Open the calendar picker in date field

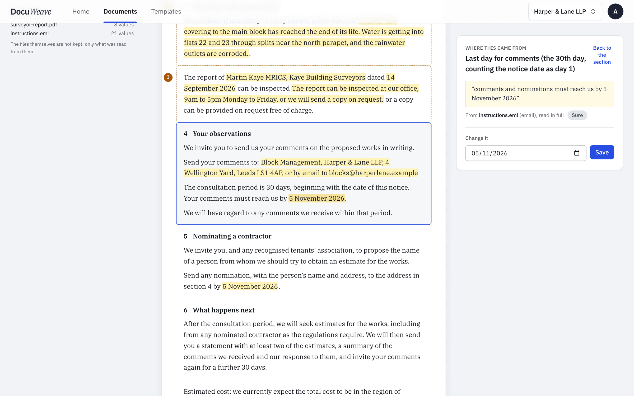pos(576,153)
